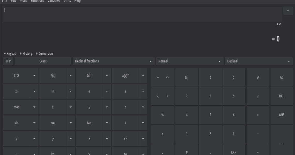Open the keypad grid P button

[x=8, y=61]
